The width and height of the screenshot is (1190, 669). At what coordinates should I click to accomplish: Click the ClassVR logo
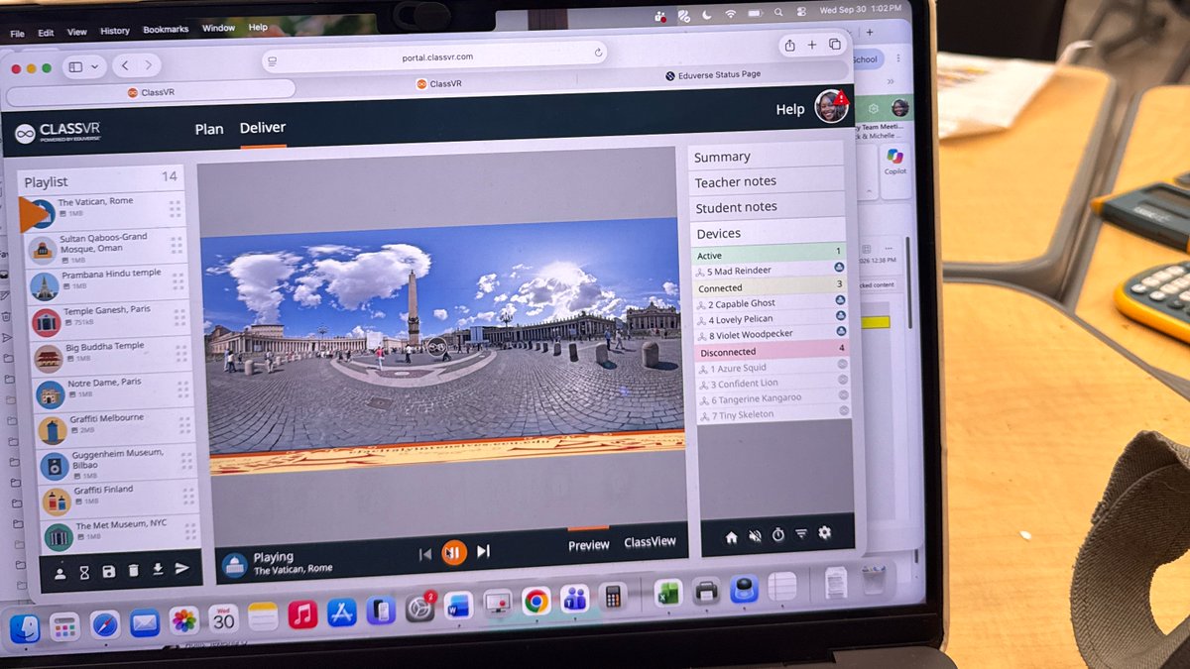click(x=58, y=133)
